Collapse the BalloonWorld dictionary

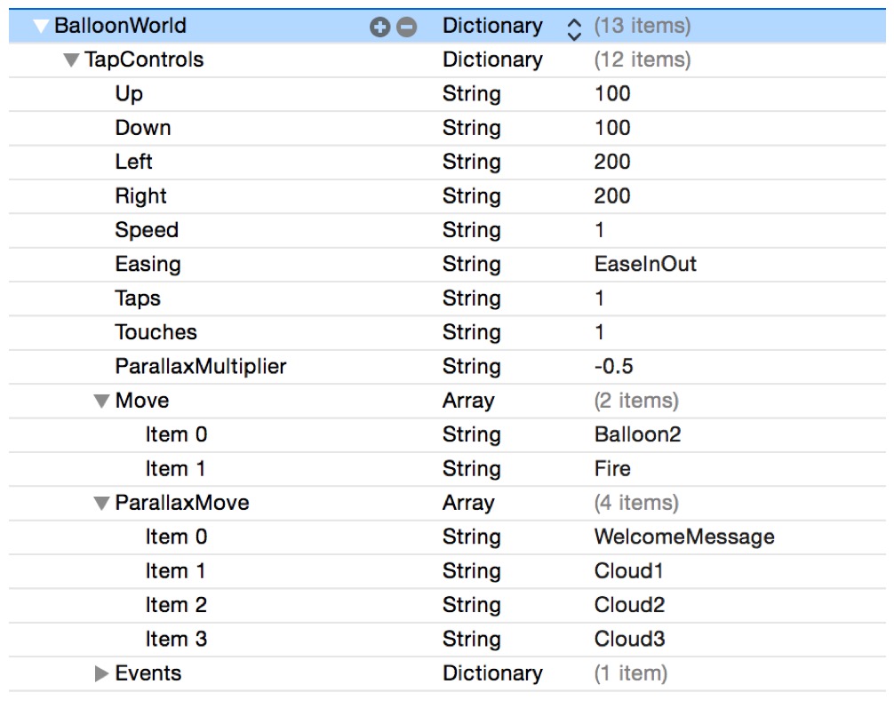click(x=40, y=27)
